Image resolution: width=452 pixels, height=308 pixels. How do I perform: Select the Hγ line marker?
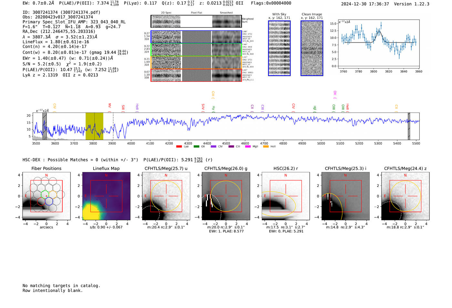coord(213,109)
